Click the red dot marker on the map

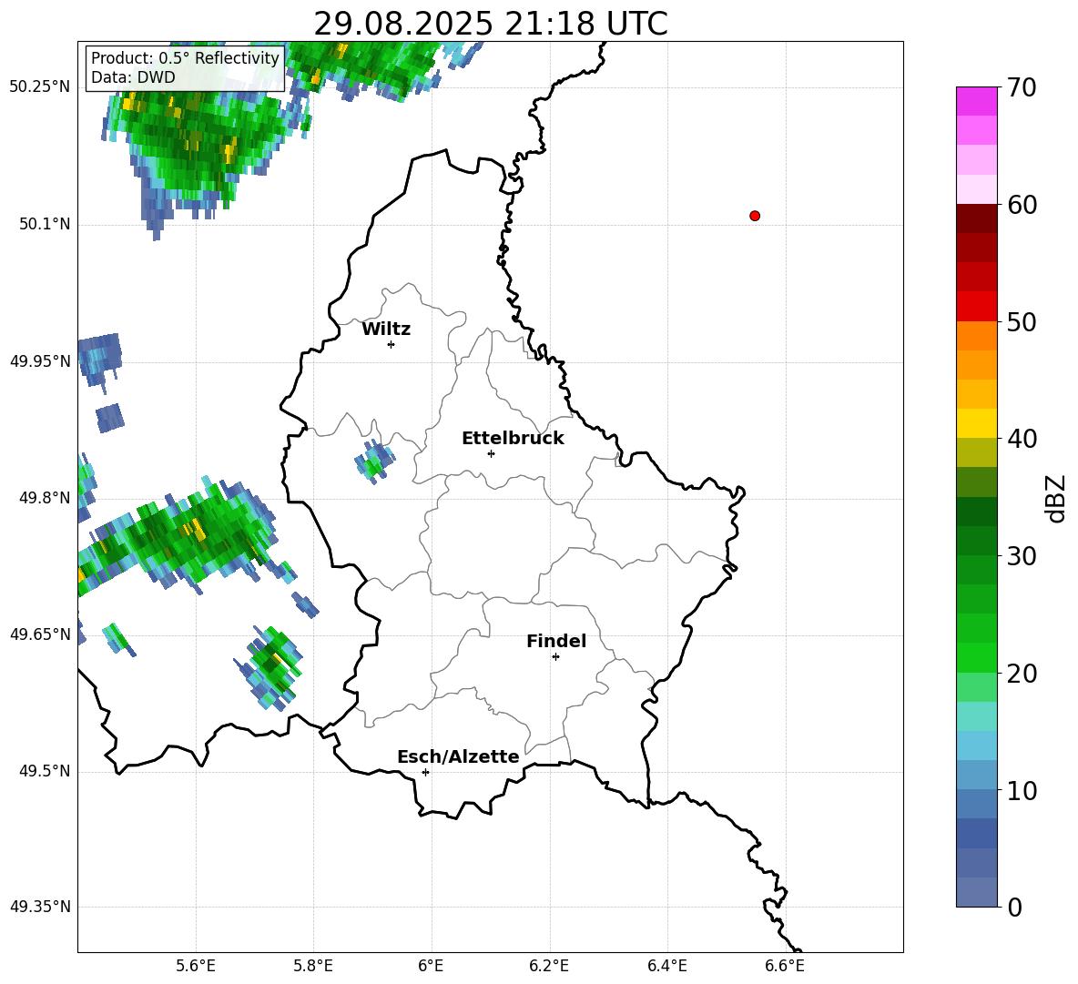(x=754, y=216)
